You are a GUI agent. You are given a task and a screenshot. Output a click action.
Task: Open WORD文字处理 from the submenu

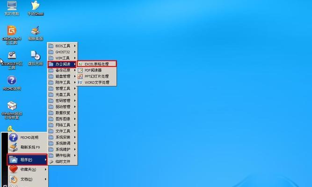(x=97, y=82)
